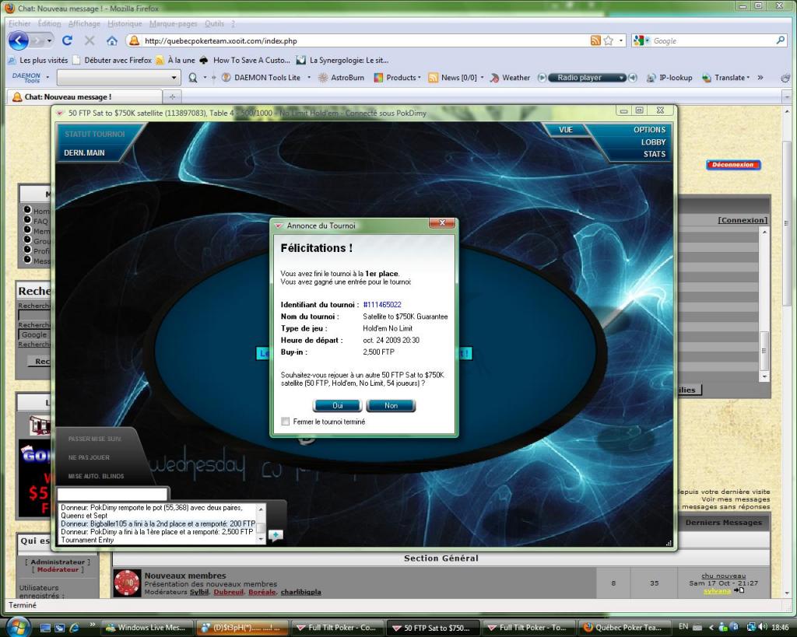Open Les plus visités bookmark

point(38,60)
